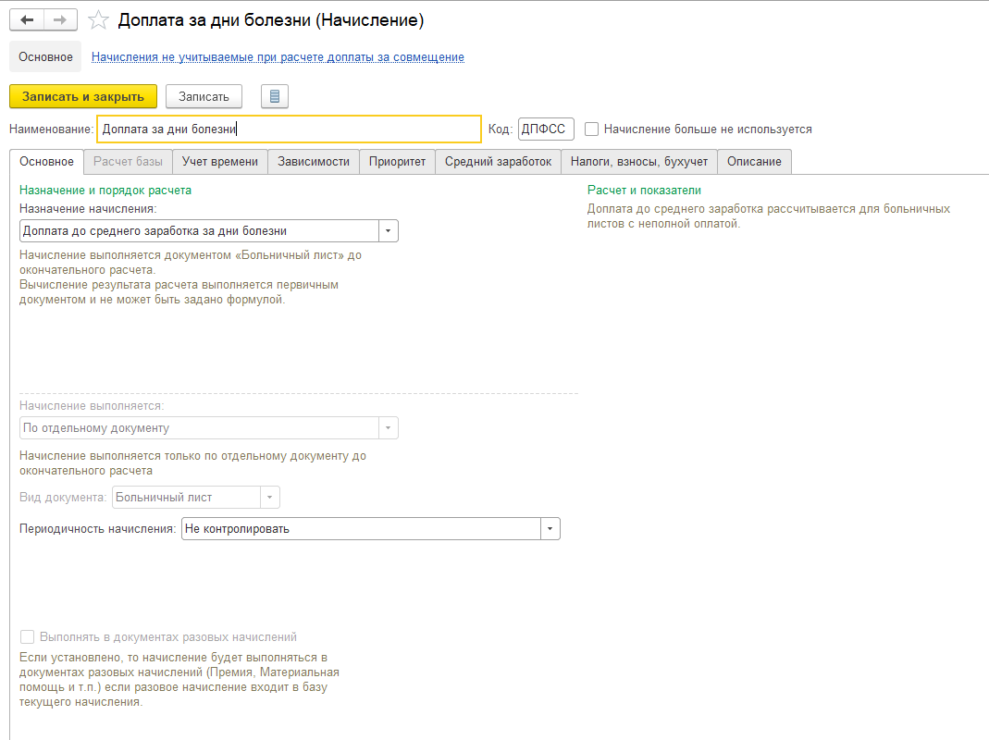Expand the 'Назначение начисления' dropdown

(x=389, y=230)
